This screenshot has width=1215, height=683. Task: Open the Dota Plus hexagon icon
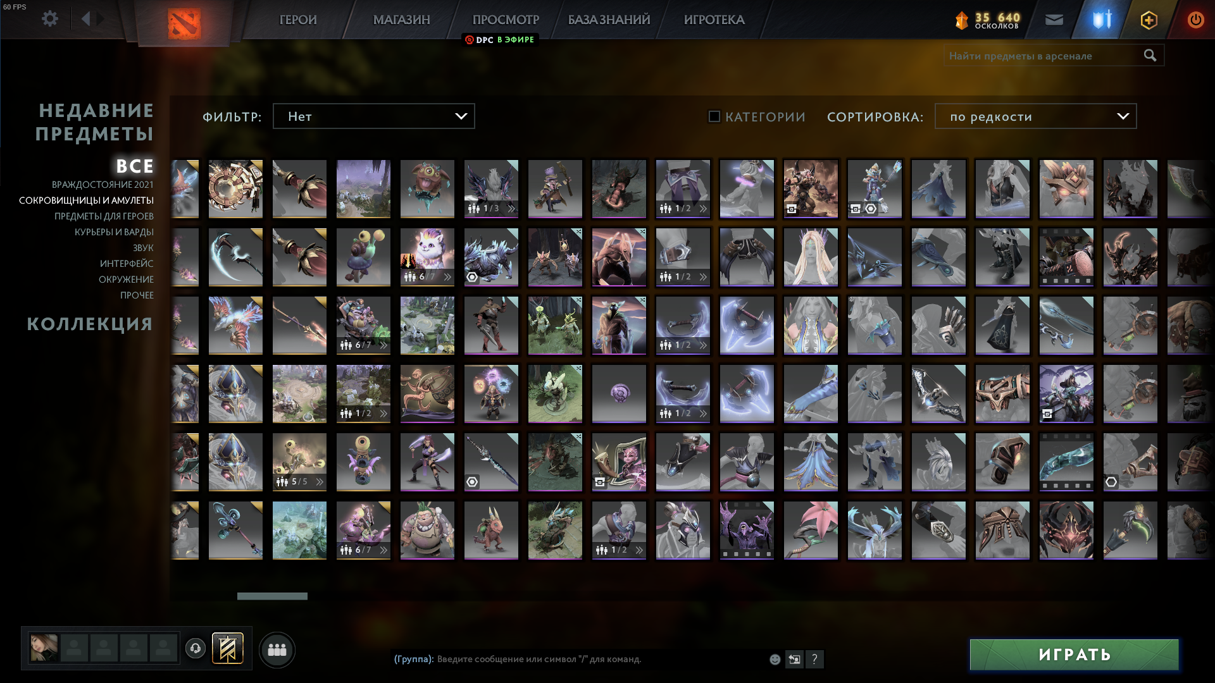pos(1149,20)
